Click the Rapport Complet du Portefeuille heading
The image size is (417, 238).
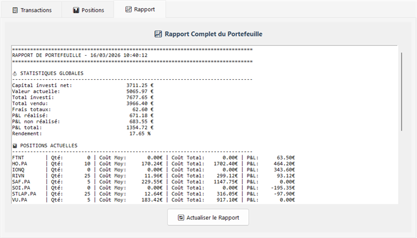click(x=213, y=34)
